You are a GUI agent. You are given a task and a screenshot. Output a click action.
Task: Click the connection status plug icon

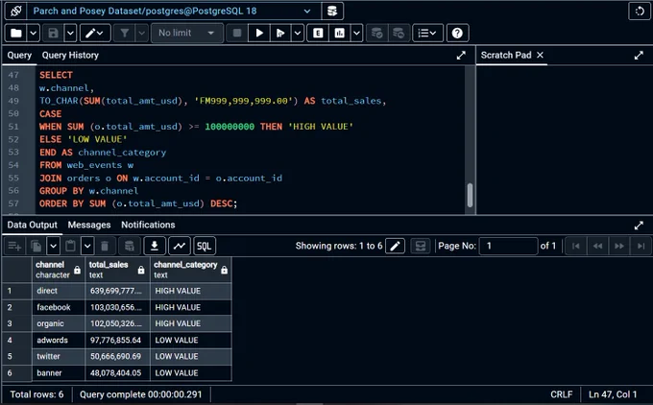pos(15,11)
